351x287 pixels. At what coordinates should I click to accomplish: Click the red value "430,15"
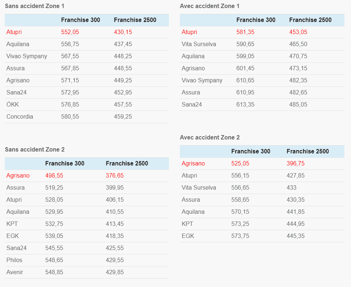(x=123, y=32)
